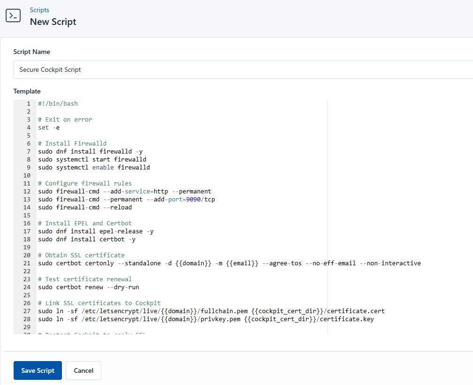Click the 'dnf install epel-release' line

pos(96,231)
